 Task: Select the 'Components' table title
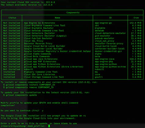tap(73, 13)
